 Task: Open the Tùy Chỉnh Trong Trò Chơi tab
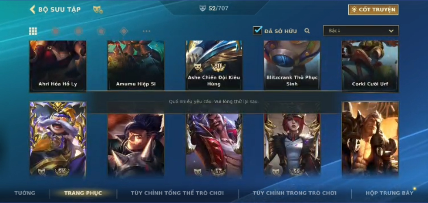(x=295, y=193)
